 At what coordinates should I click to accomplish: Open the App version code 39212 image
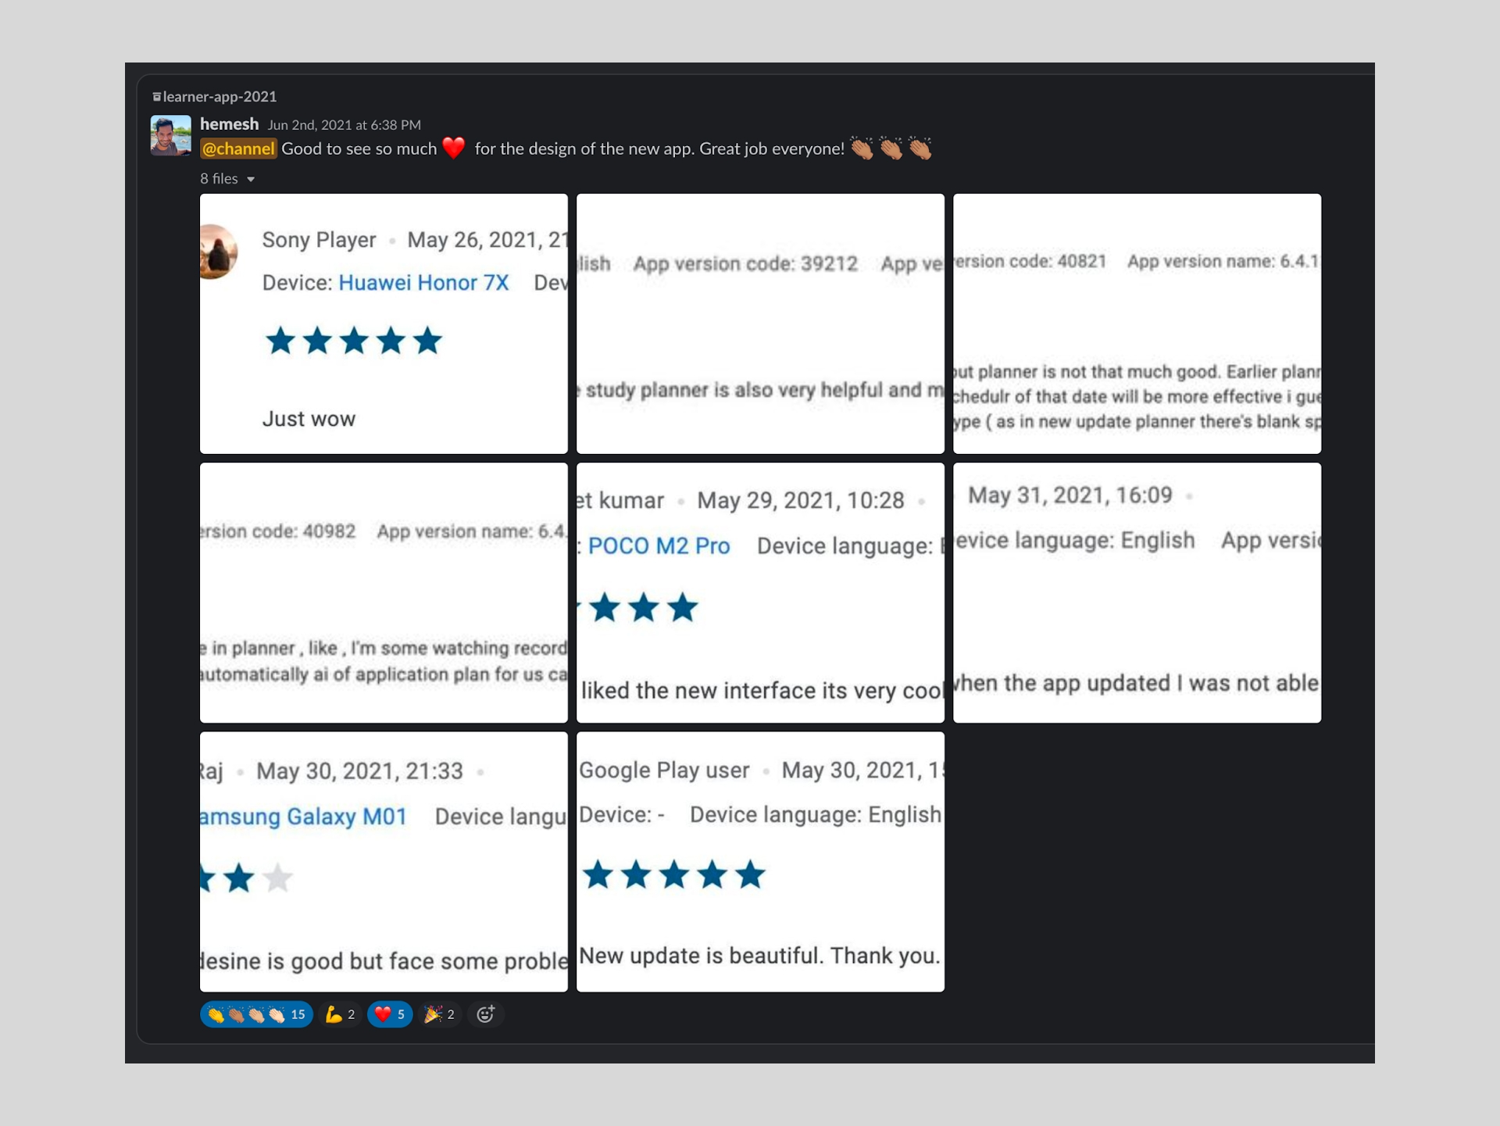tap(760, 324)
